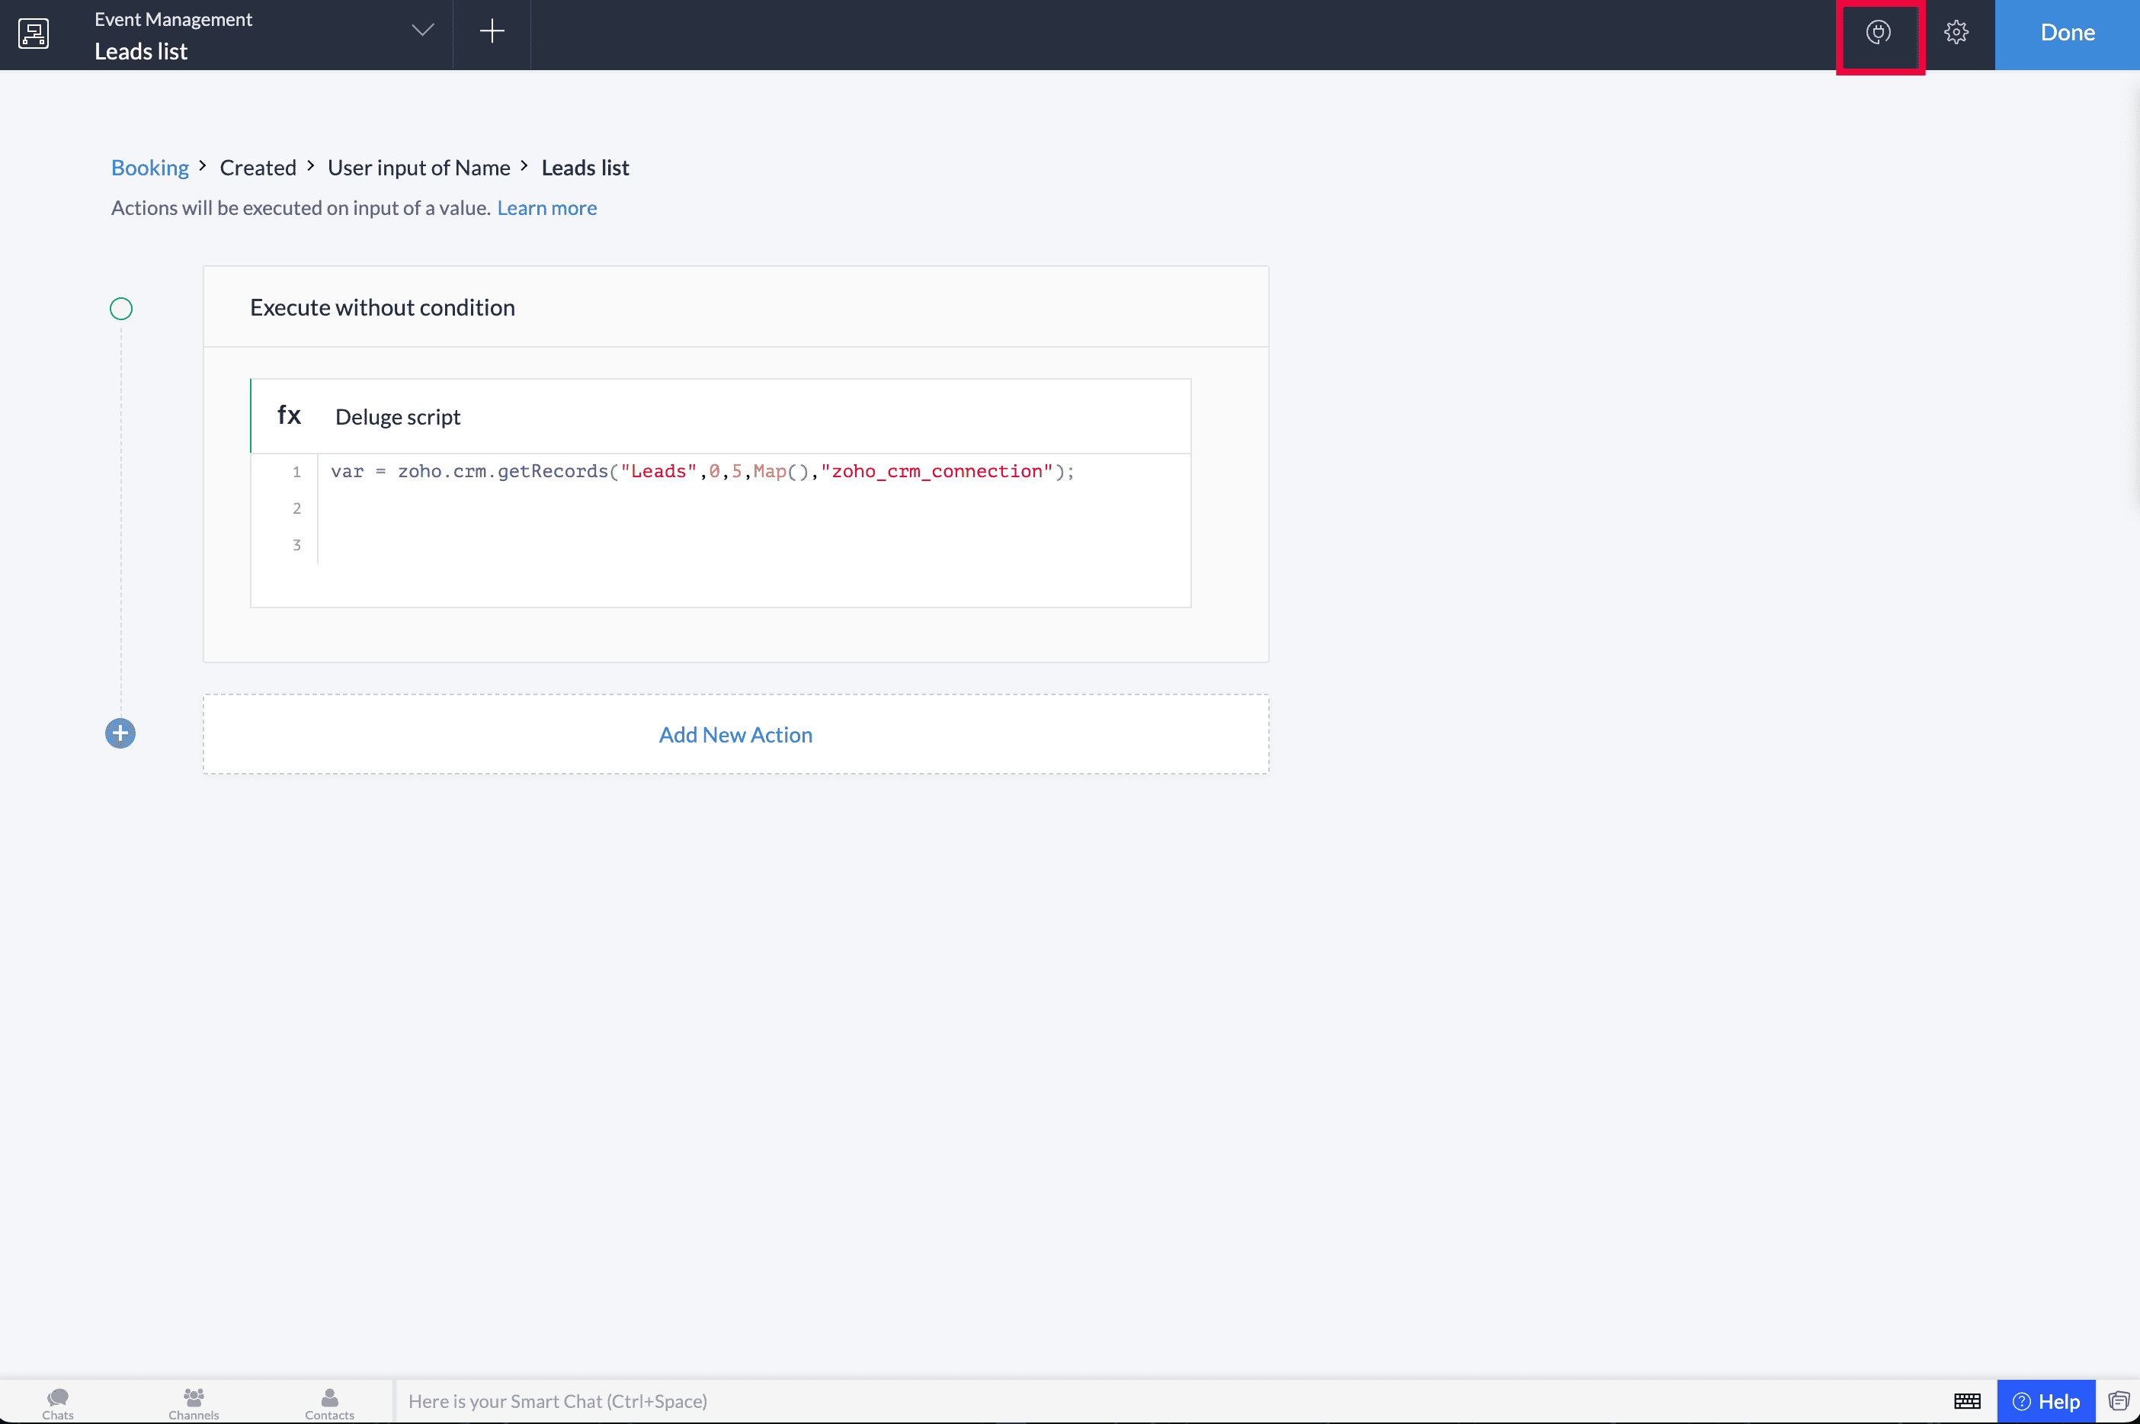Viewport: 2140px width, 1424px height.
Task: Follow the Learn more link
Action: tap(546, 208)
